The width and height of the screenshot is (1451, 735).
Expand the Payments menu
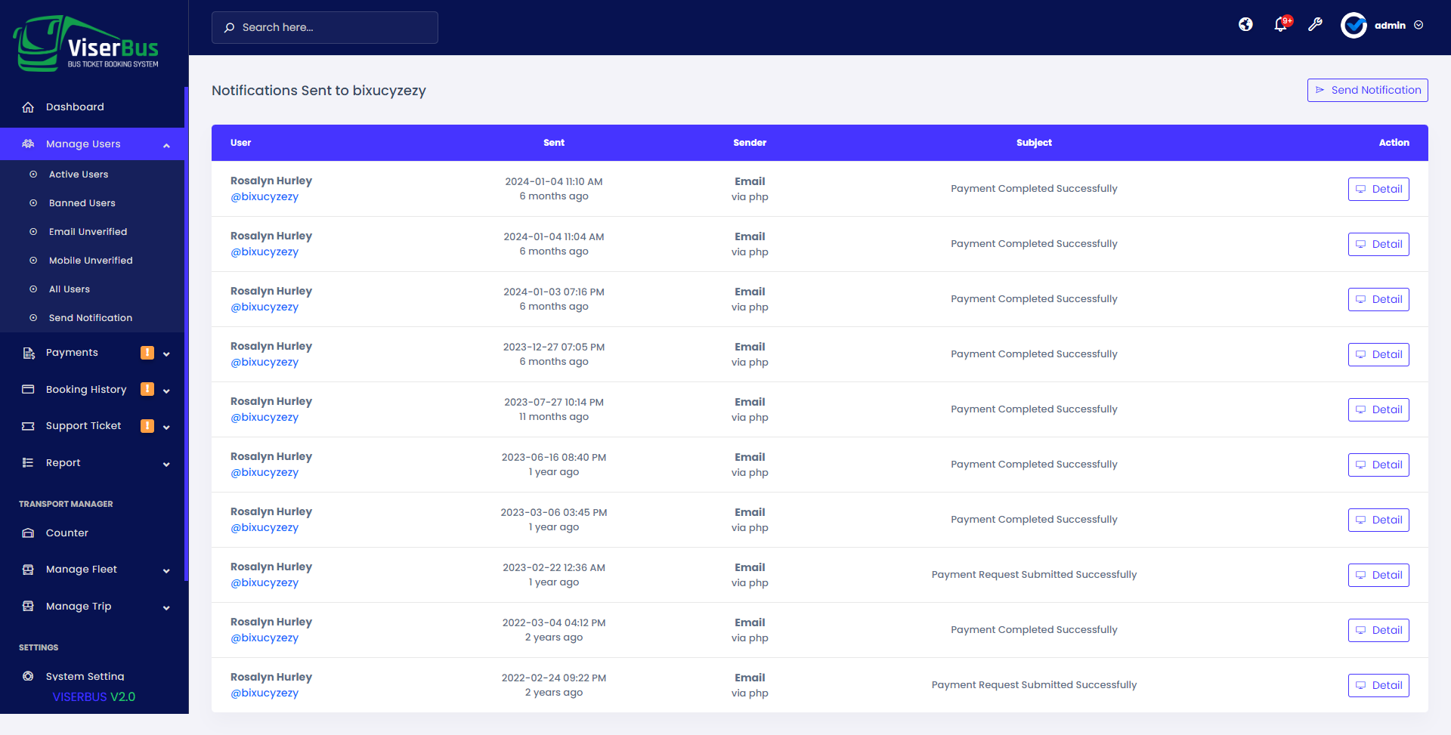pos(72,352)
